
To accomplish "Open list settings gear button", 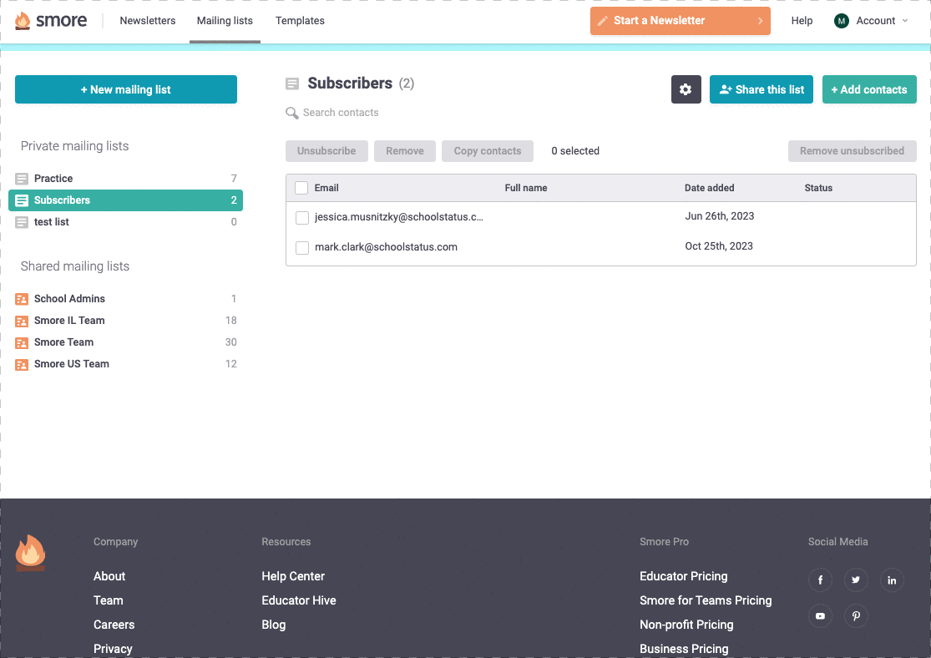I will coord(686,89).
